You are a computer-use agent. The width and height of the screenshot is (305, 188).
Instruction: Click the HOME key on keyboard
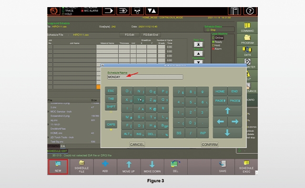point(220,91)
